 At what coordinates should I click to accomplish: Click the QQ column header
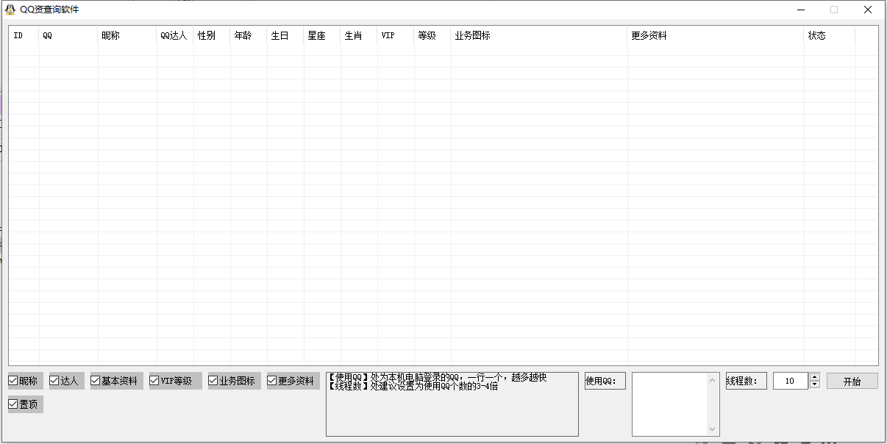pos(68,35)
